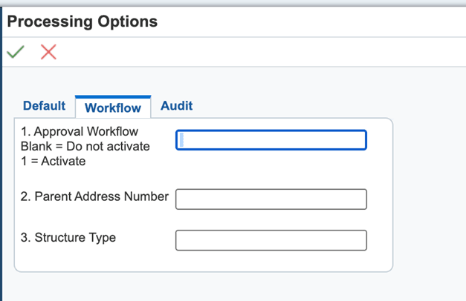Click into the Structure Type field
Image resolution: width=466 pixels, height=301 pixels.
tap(271, 240)
